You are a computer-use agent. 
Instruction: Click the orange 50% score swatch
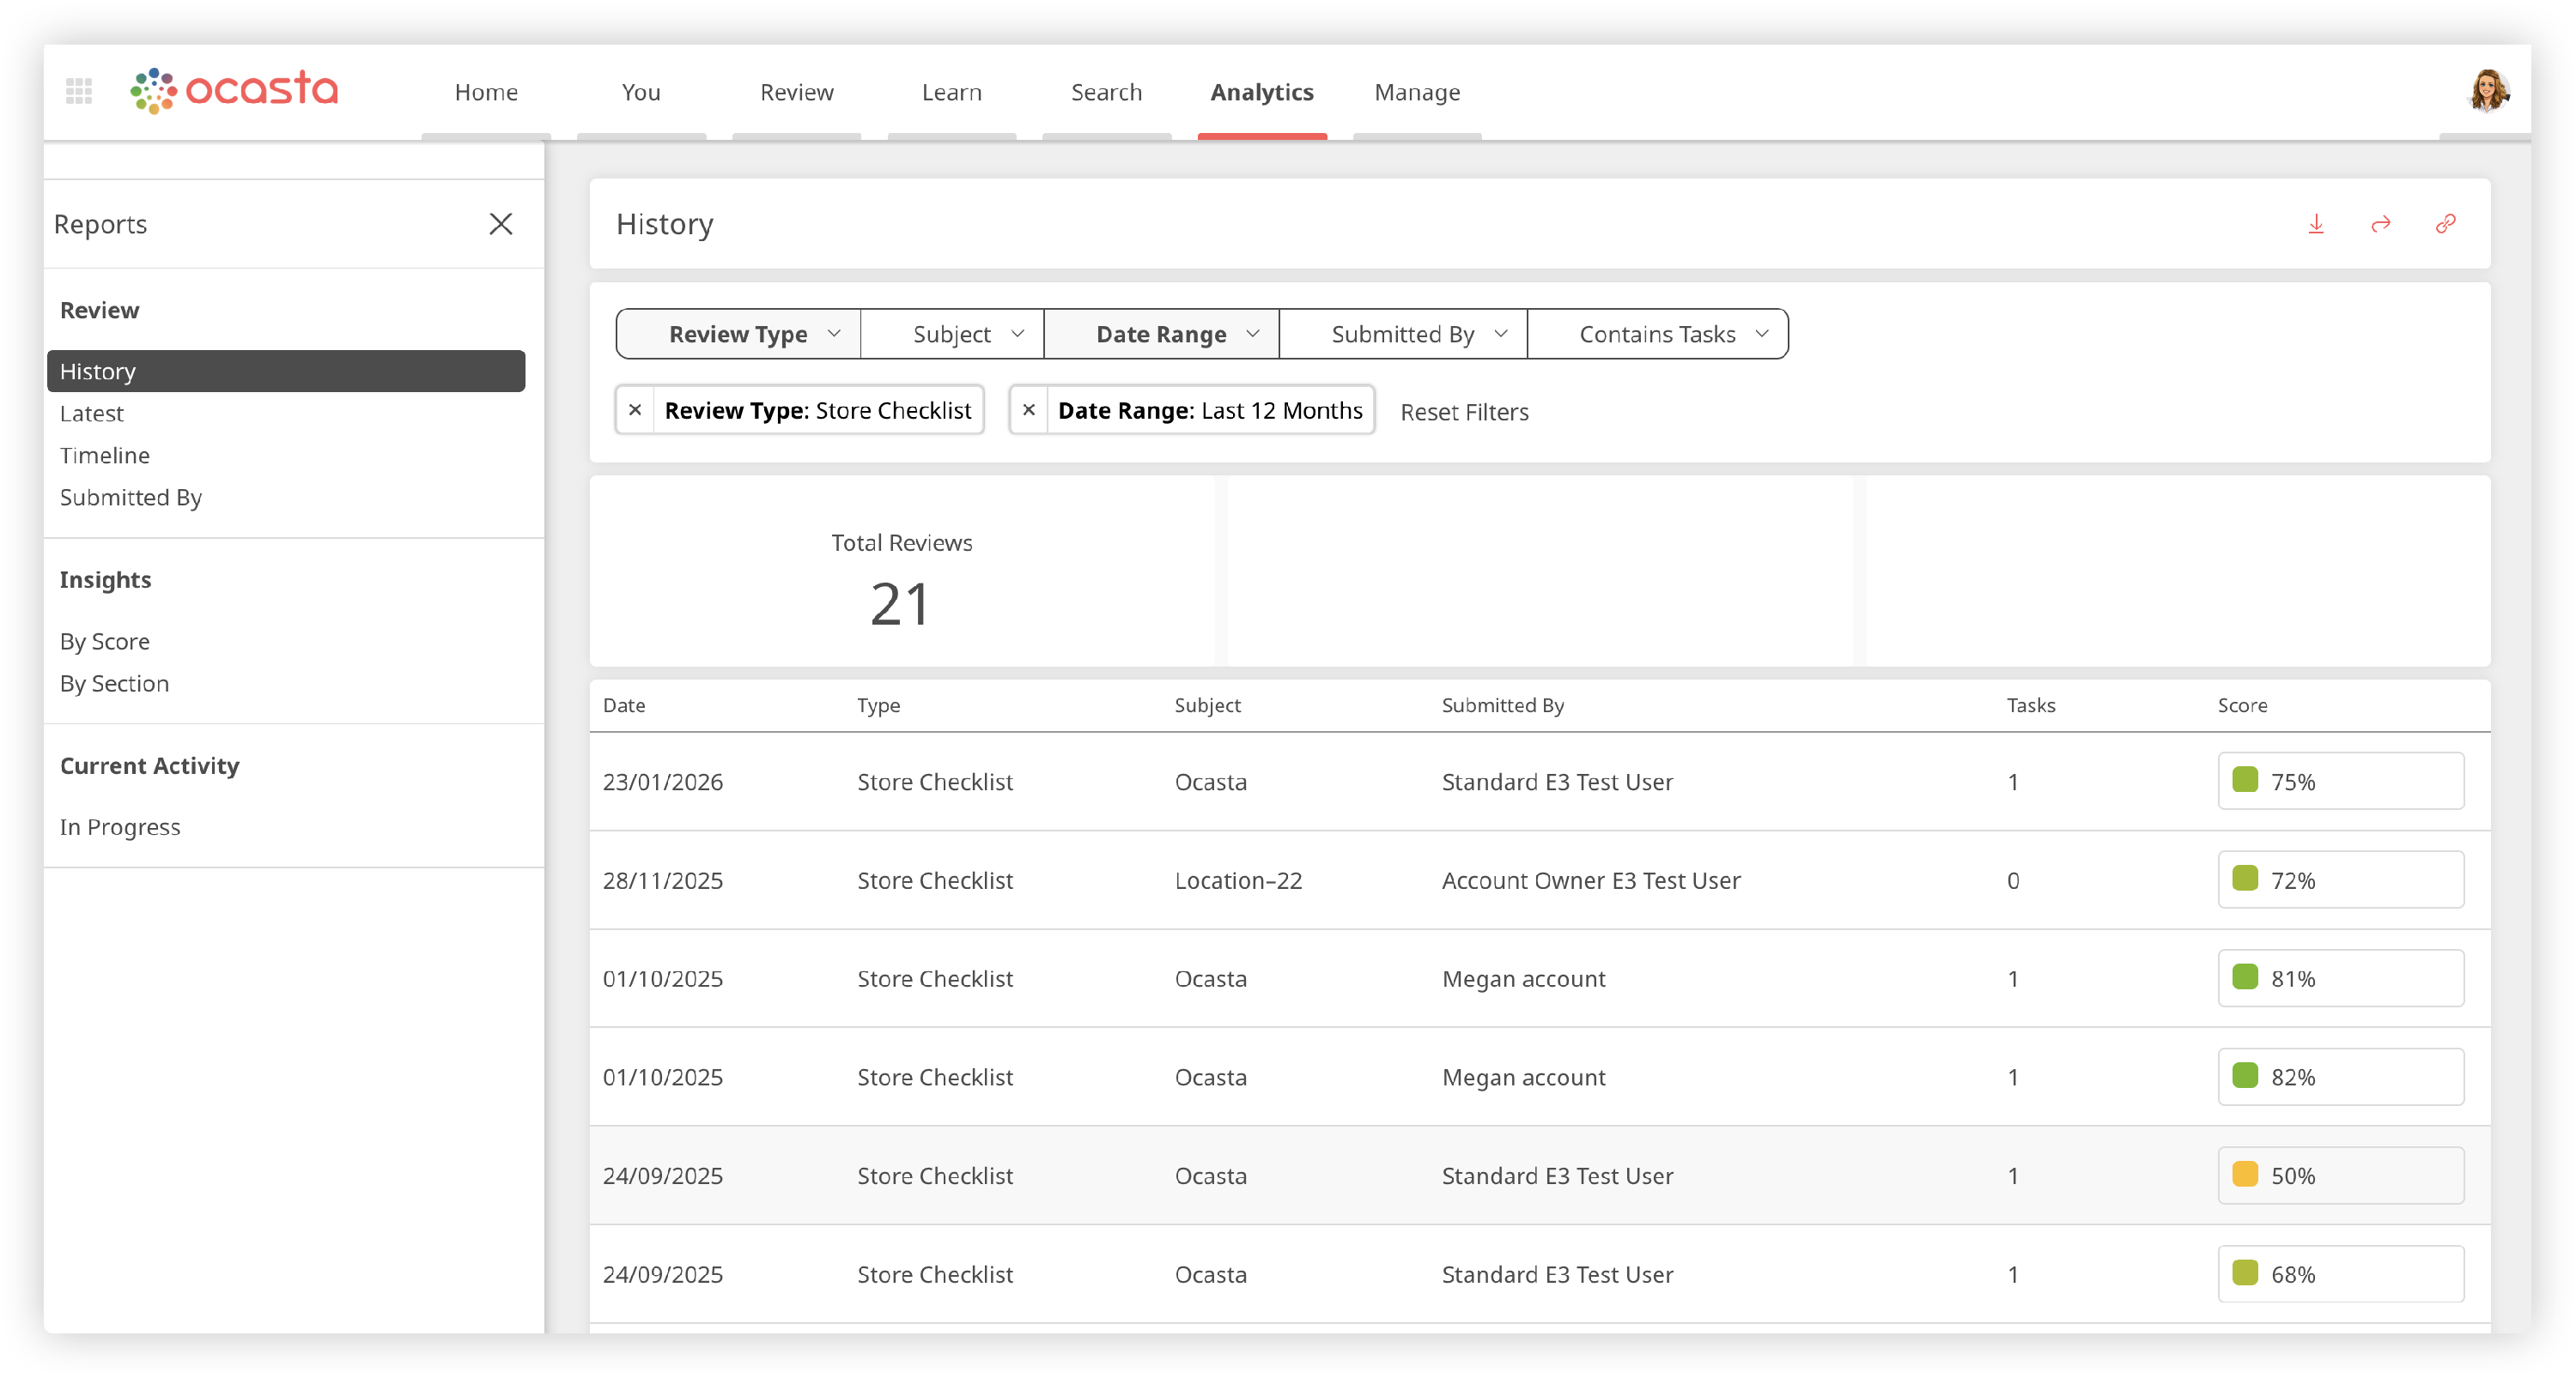point(2245,1174)
